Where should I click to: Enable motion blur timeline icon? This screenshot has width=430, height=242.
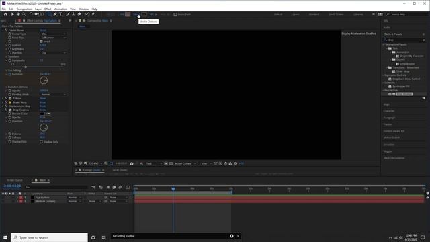[120, 187]
